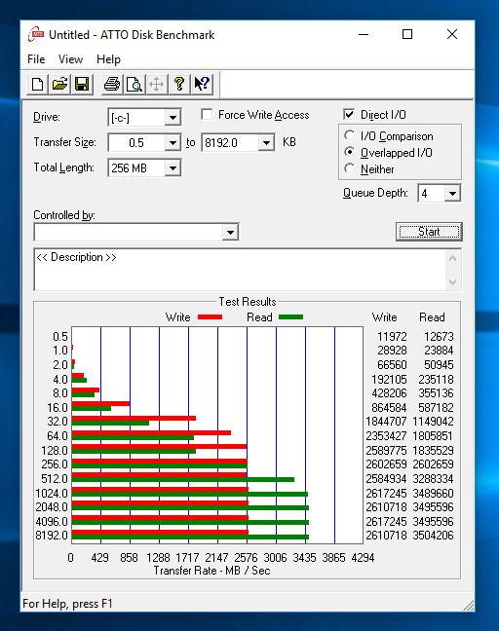Expand the Controlled by dropdown
Screen dimensions: 499x631
pyautogui.click(x=230, y=232)
